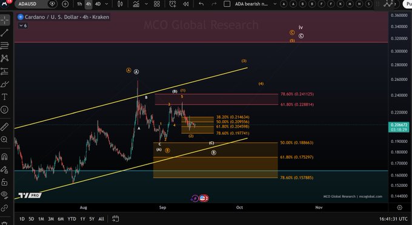Set the date range to 3M
412x225 pixels.
[51, 219]
